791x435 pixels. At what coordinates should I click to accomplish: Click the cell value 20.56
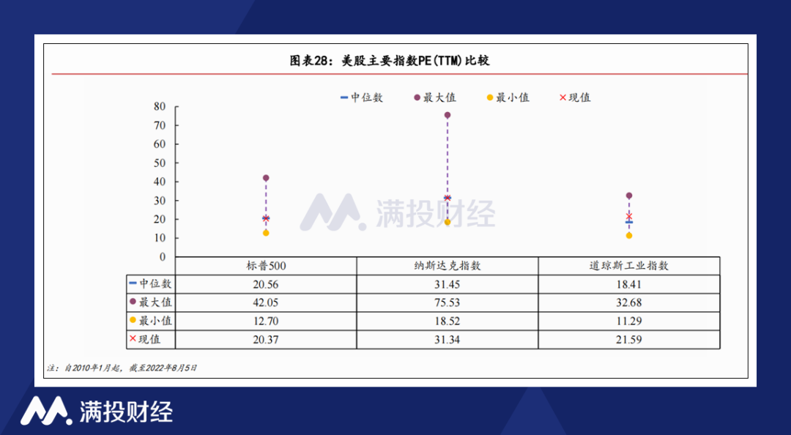[266, 285]
